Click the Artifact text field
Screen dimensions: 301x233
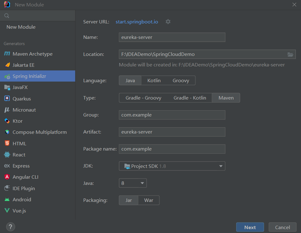[172, 132]
